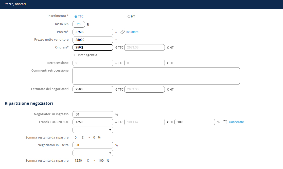
Task: Enable the Inter-agenzia checkbox
Action: pos(76,55)
